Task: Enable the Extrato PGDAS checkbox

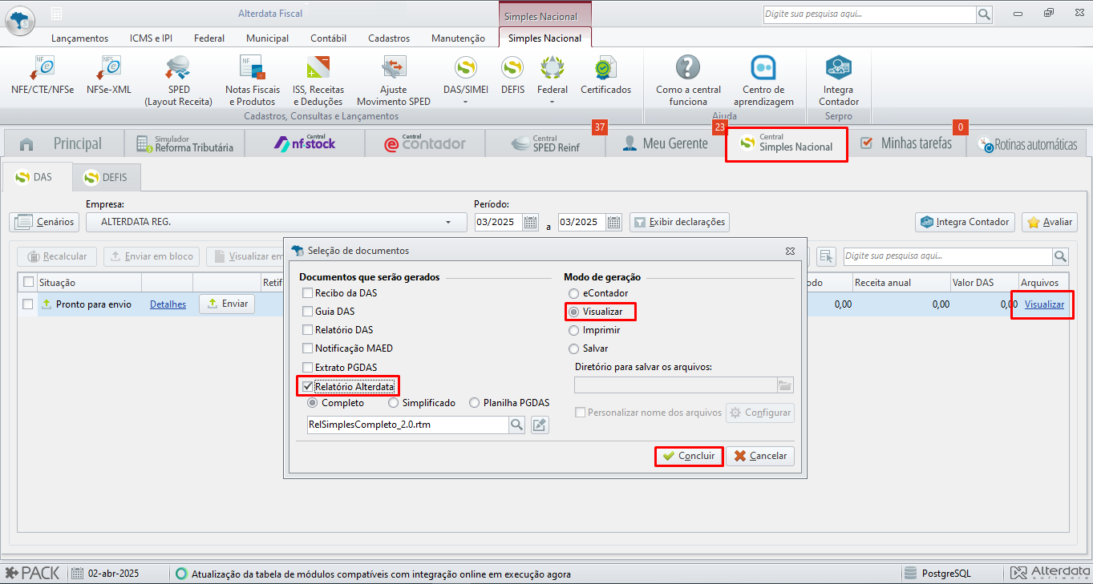Action: (x=308, y=367)
